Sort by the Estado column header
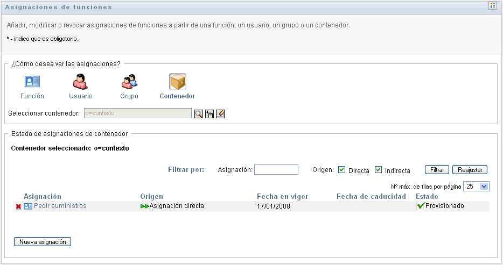 pos(427,196)
